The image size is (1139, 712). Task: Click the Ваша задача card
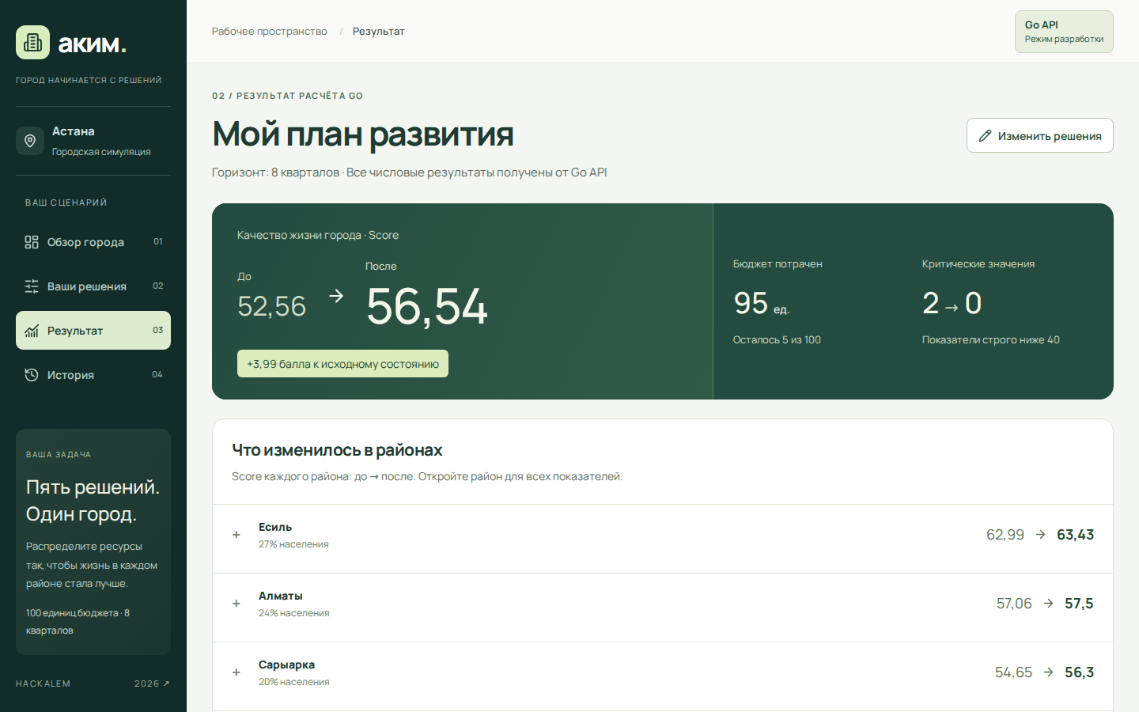93,542
